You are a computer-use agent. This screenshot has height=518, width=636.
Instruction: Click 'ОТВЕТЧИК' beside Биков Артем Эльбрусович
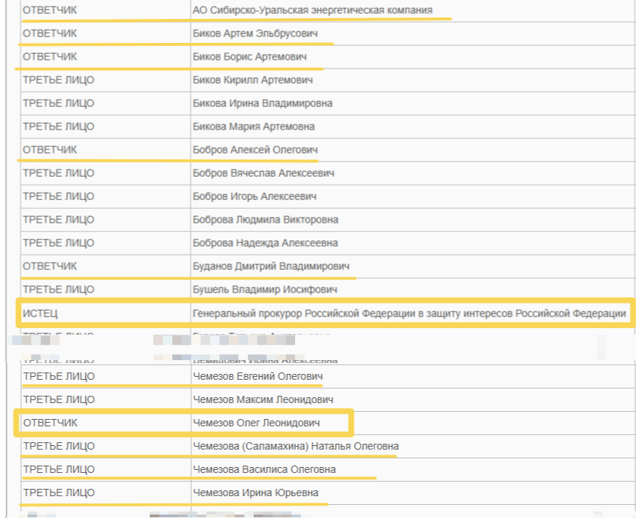click(x=49, y=33)
